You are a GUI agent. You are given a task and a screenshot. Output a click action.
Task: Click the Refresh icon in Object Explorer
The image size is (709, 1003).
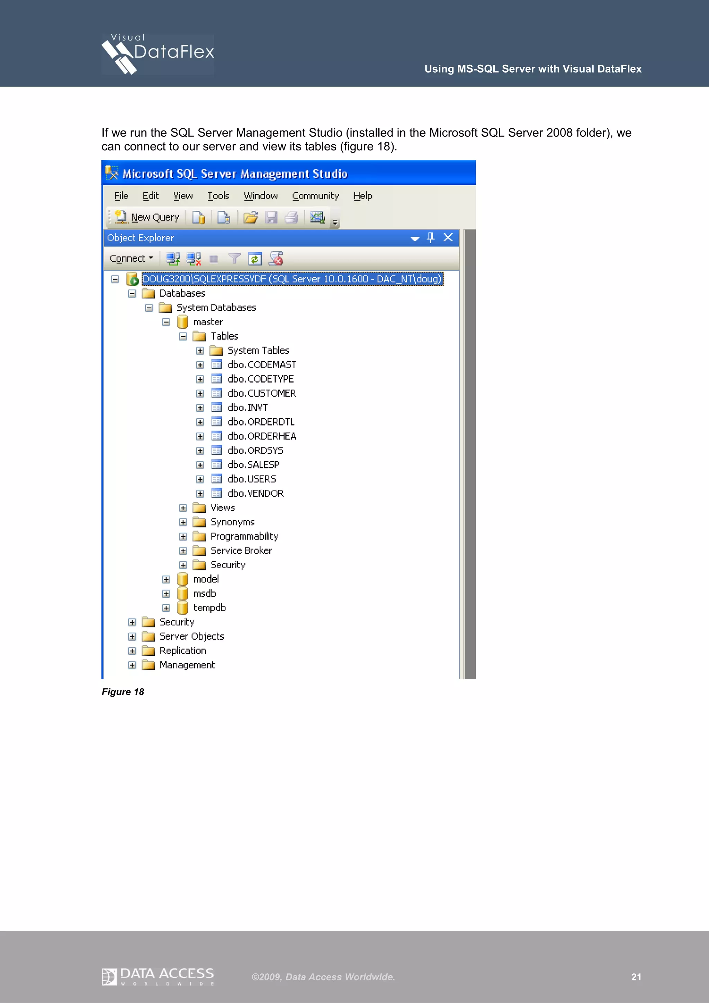[255, 259]
